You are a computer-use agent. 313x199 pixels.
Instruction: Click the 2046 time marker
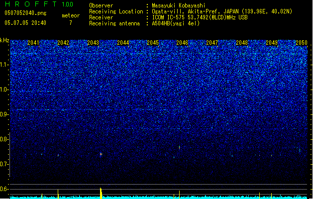[x=182, y=43]
